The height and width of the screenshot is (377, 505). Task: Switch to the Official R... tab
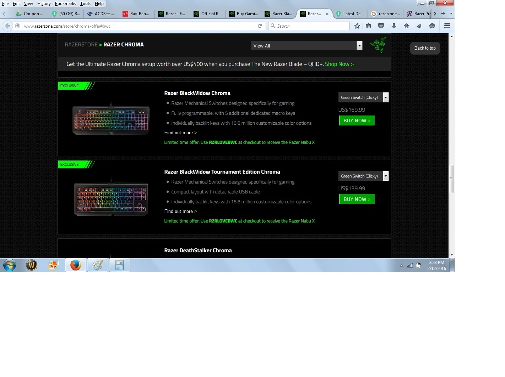point(208,14)
